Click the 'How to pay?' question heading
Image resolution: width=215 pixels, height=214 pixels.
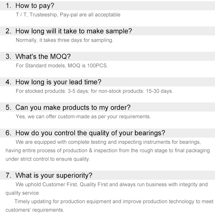pos(35,6)
